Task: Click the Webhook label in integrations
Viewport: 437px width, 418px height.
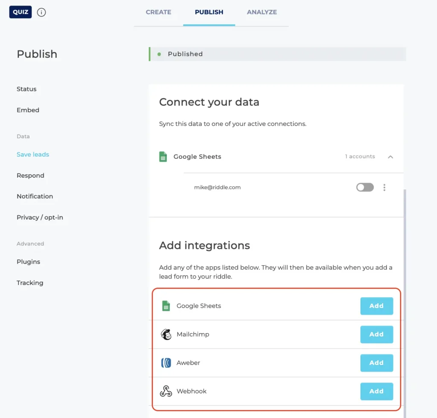Action: [x=192, y=391]
